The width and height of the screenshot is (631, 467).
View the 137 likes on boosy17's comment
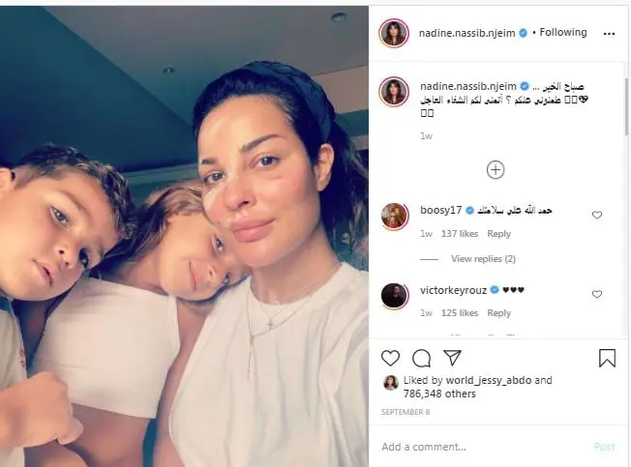(460, 234)
